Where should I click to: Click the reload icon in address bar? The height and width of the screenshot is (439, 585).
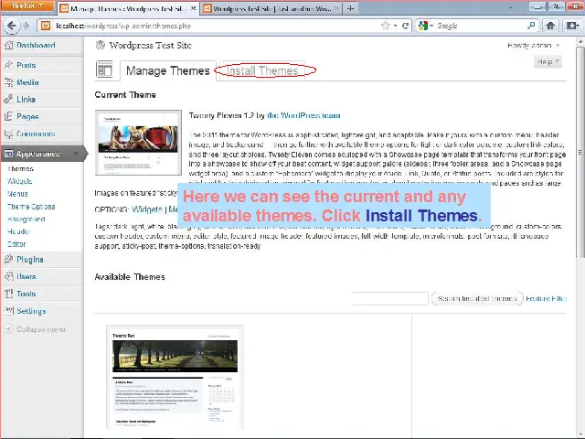405,26
